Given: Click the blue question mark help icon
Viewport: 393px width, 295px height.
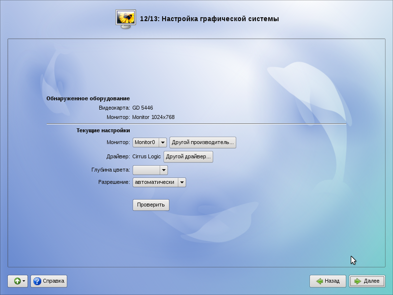Looking at the screenshot, I should (x=37, y=281).
